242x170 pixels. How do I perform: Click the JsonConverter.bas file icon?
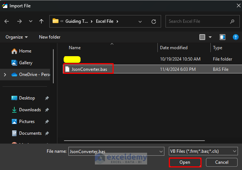click(67, 69)
